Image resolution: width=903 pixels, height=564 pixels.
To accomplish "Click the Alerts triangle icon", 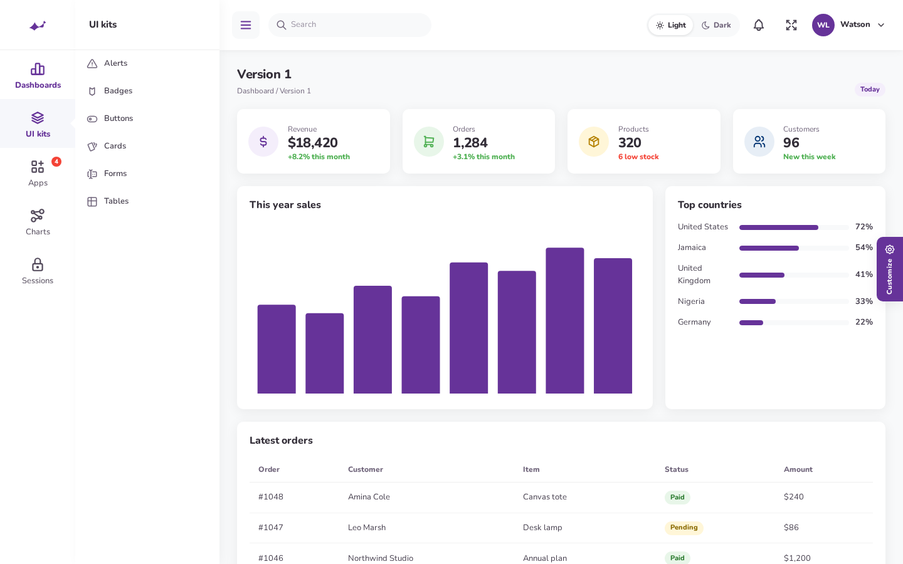I will (92, 63).
